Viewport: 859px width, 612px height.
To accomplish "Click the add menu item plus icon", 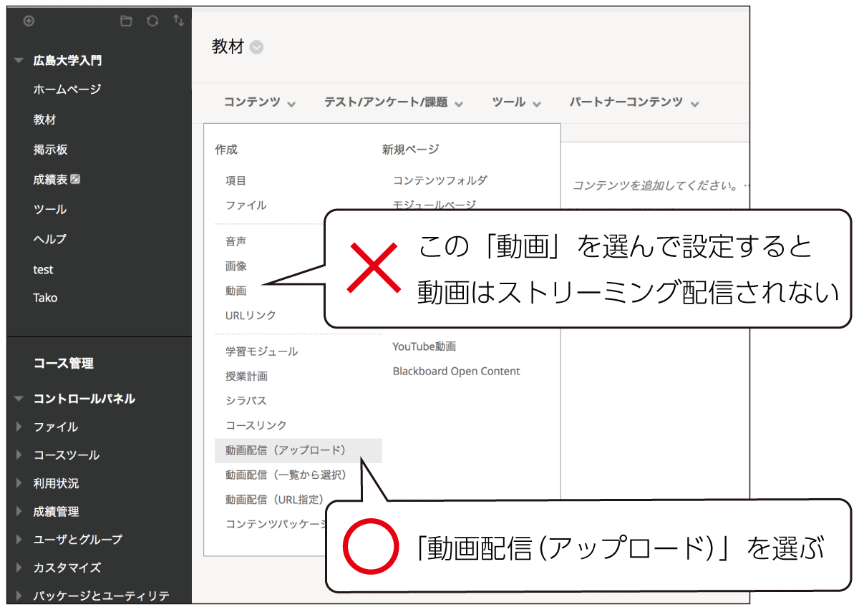I will click(x=29, y=21).
